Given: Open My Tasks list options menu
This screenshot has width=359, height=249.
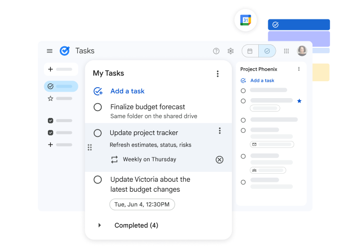Looking at the screenshot, I should point(217,74).
